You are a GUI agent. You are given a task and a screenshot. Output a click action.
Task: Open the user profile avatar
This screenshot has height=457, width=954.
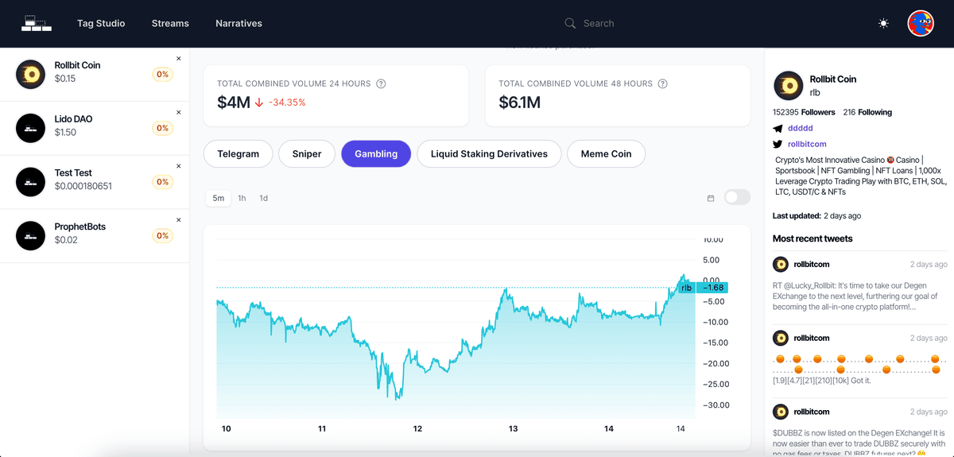point(920,24)
